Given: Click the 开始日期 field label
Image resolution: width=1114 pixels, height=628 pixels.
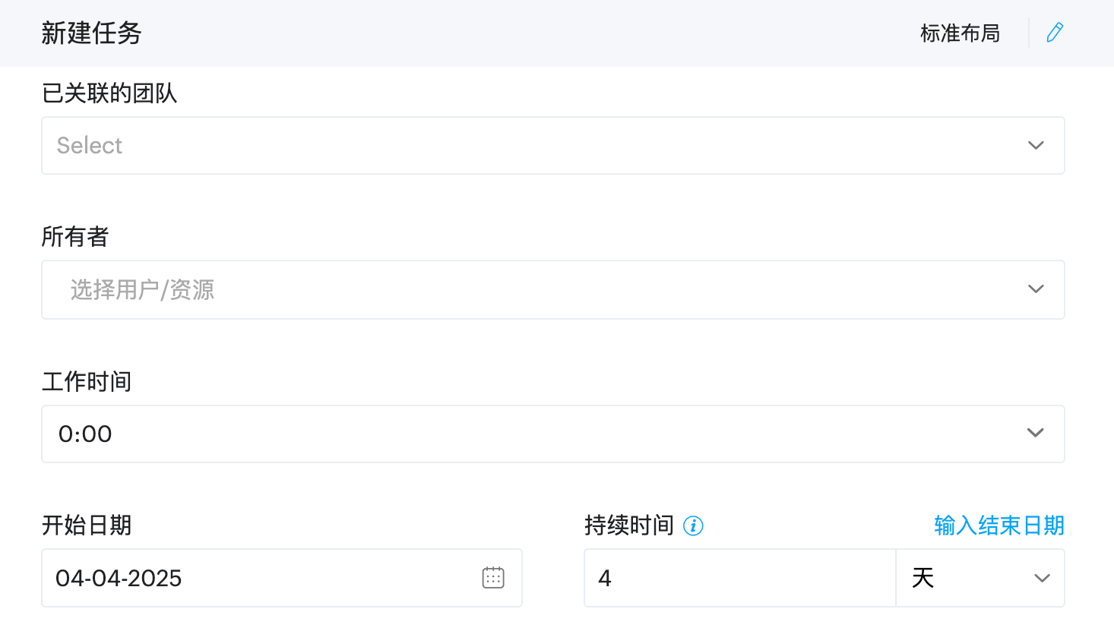Looking at the screenshot, I should coord(87,525).
